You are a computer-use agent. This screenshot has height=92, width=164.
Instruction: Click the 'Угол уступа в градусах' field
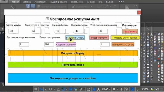[36, 31]
